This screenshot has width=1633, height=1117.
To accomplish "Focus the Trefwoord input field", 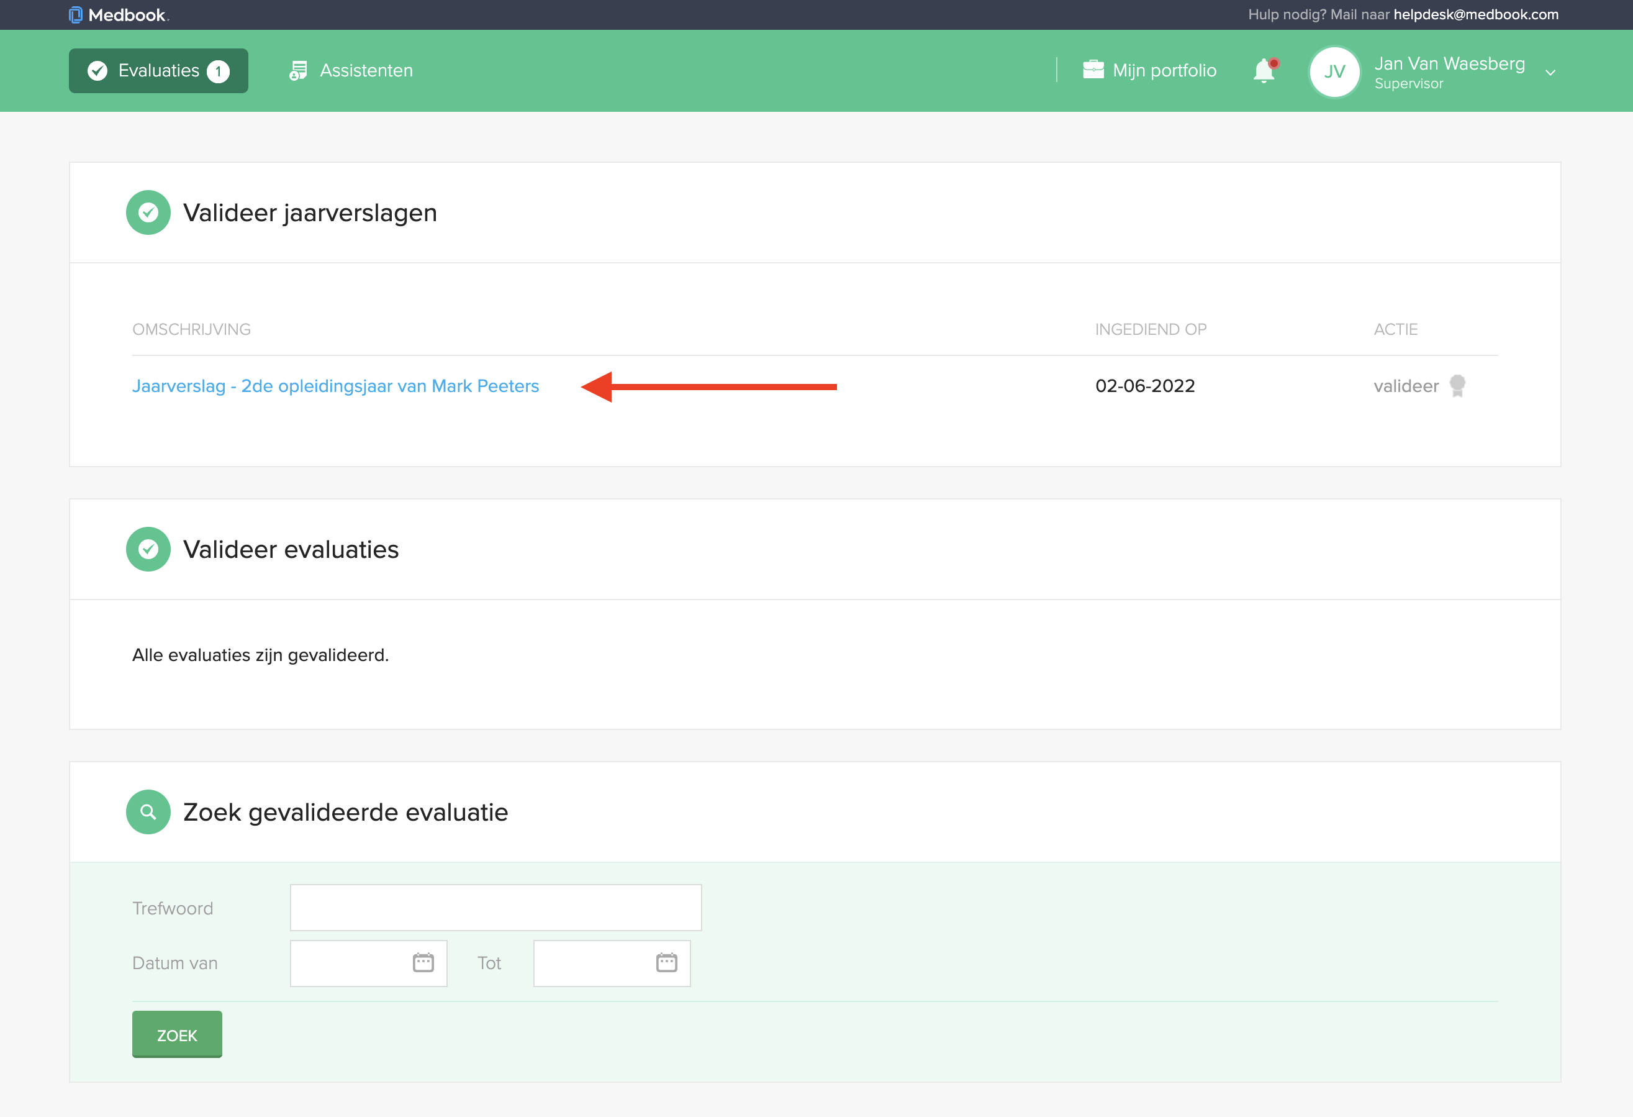I will click(x=496, y=908).
